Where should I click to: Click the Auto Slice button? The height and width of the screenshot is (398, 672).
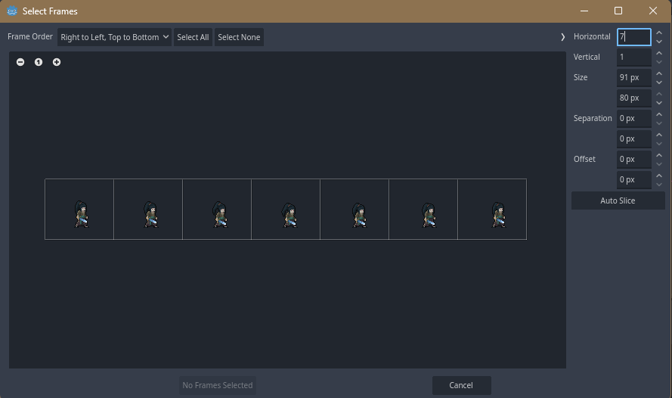click(618, 201)
